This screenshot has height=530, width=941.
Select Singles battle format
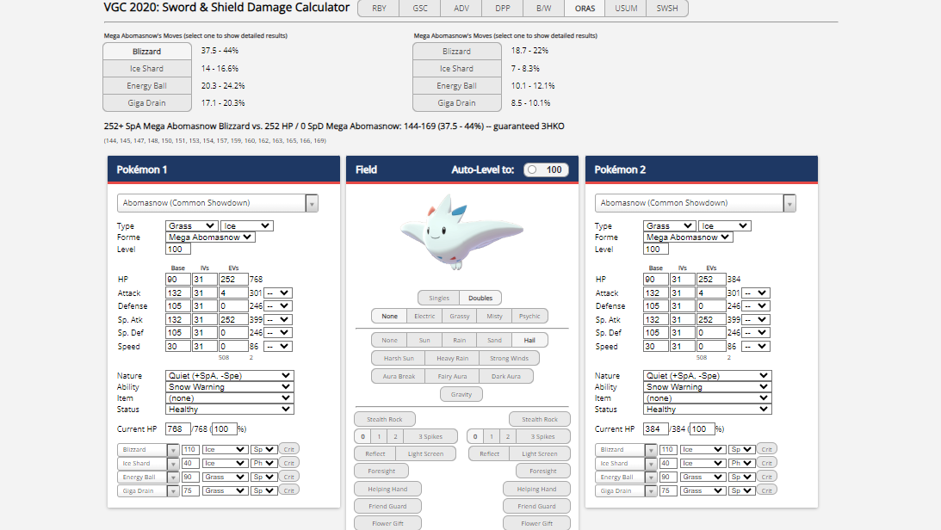439,298
